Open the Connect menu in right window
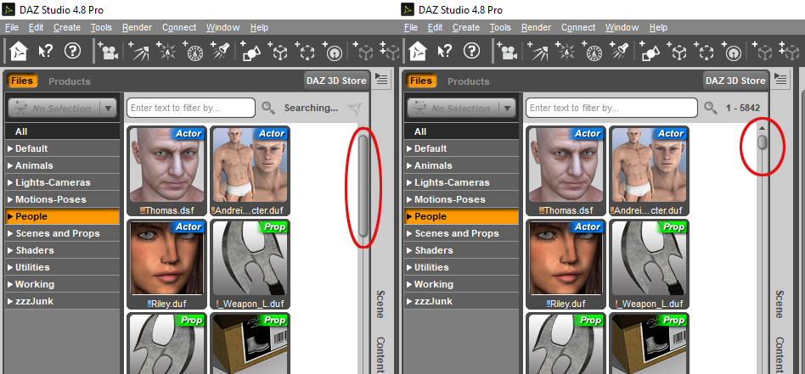The height and width of the screenshot is (374, 805). [578, 27]
